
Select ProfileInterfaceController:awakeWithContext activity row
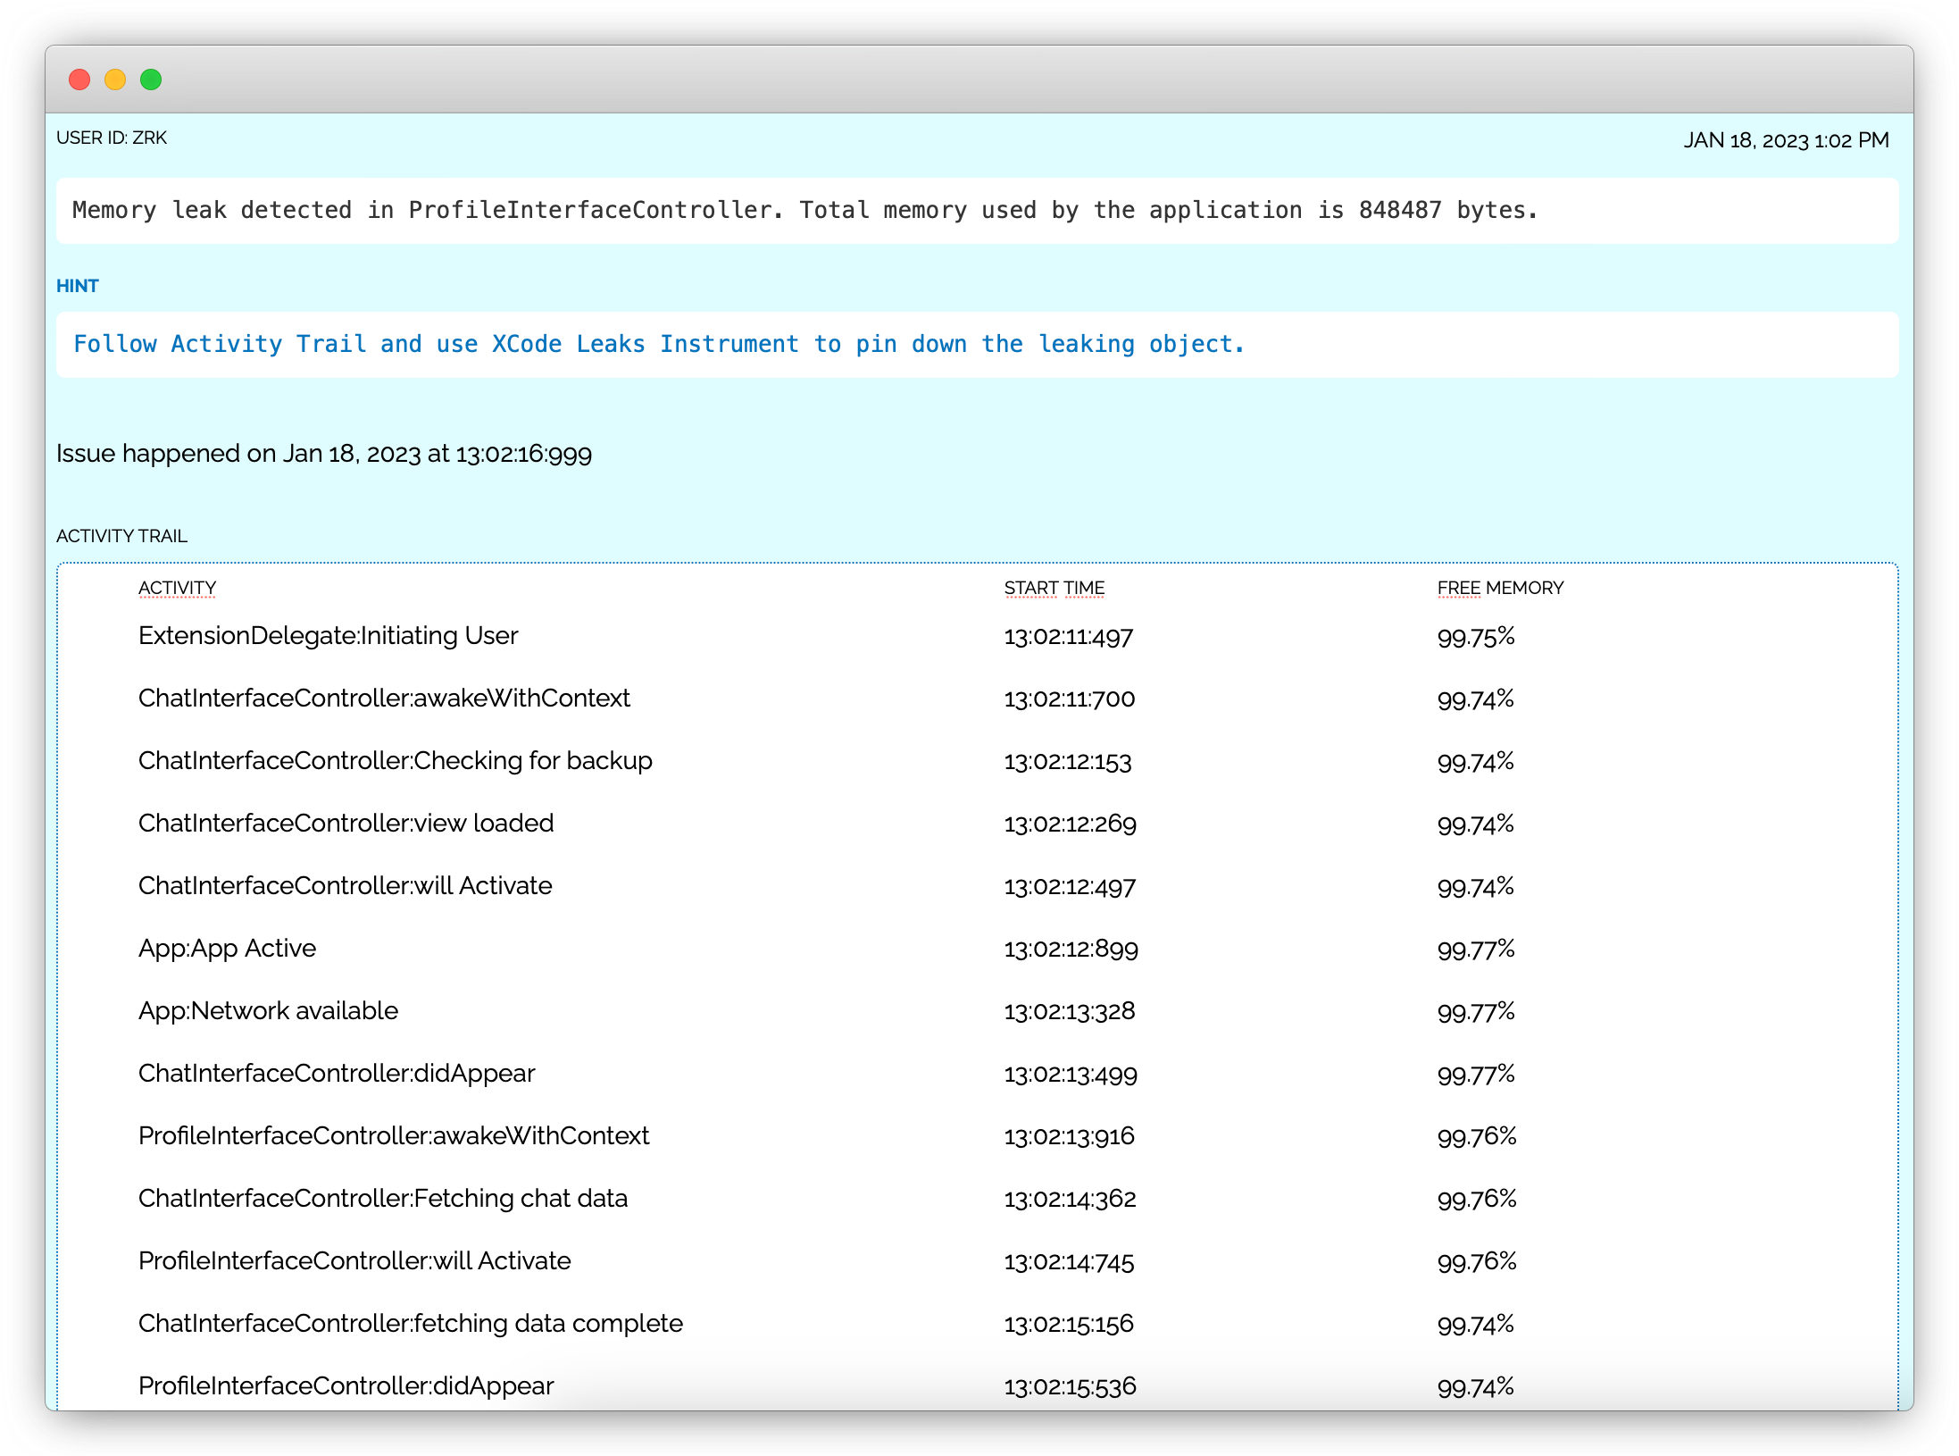click(394, 1136)
